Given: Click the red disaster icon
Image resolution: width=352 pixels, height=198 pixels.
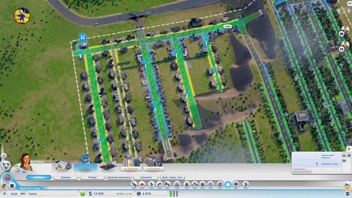Looking at the screenshot, I should [x=8, y=178].
